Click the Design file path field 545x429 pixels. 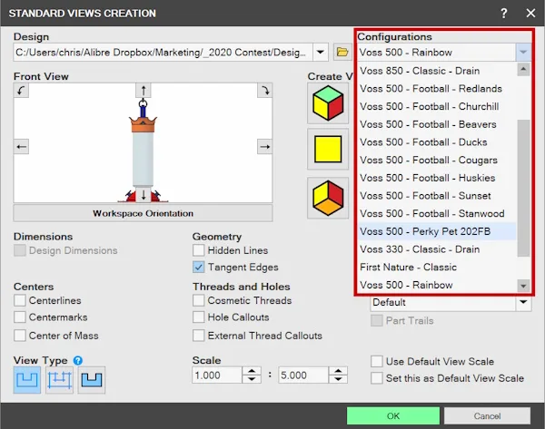pos(163,53)
